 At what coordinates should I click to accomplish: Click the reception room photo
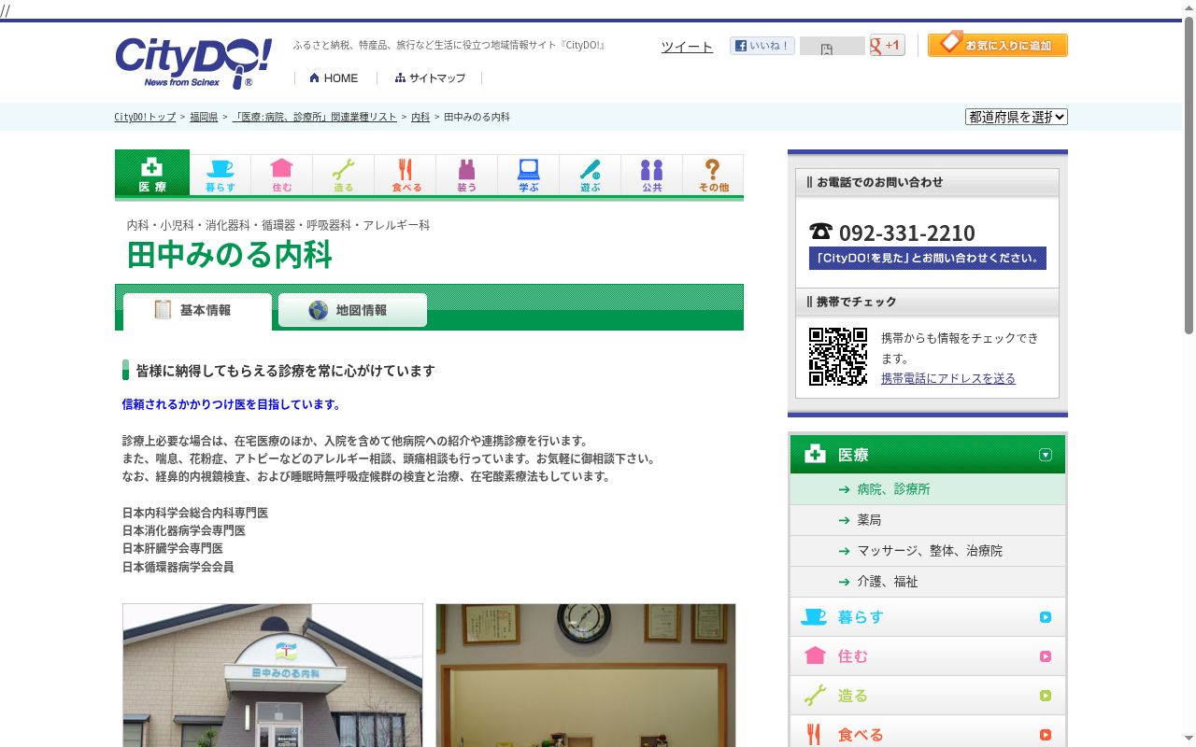coord(586,675)
